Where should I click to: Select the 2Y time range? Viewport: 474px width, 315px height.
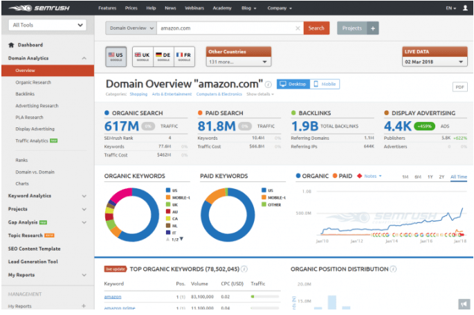click(x=441, y=177)
